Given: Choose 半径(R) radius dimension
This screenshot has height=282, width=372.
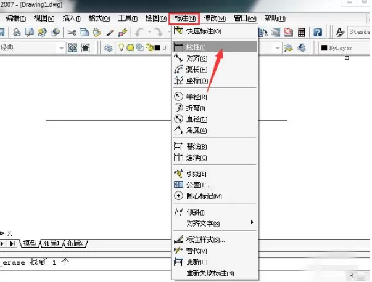Looking at the screenshot, I should pyautogui.click(x=215, y=97).
